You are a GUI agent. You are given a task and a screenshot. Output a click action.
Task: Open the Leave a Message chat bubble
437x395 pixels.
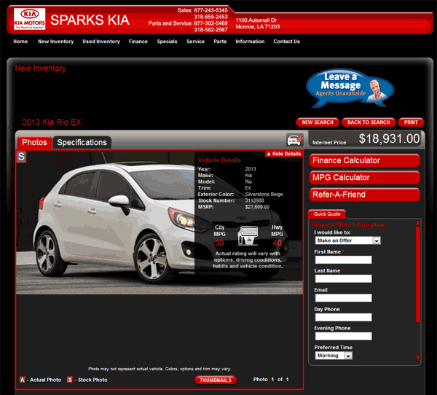pos(350,88)
